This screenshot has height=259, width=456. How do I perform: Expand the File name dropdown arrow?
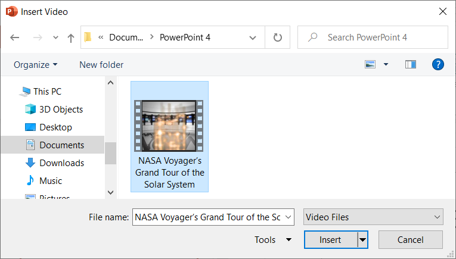pos(288,217)
